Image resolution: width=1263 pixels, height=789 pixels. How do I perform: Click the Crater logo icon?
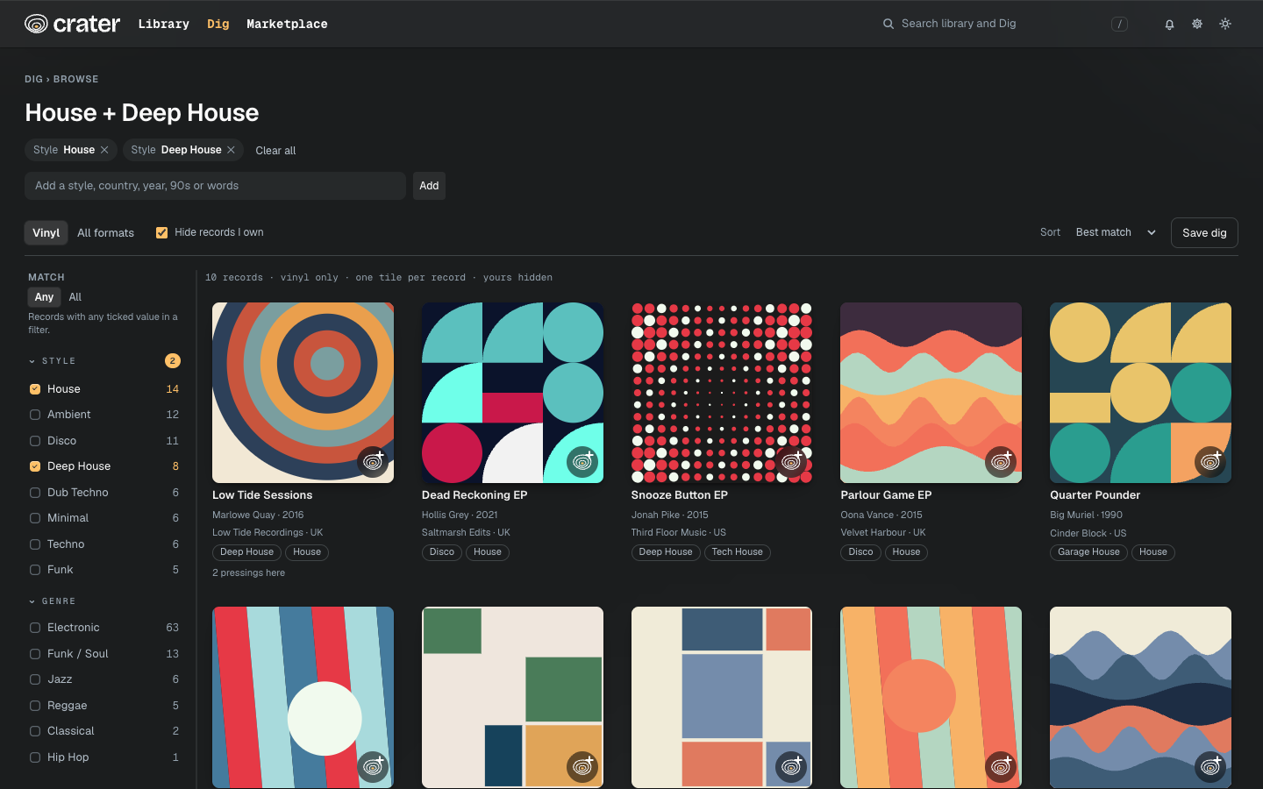coord(36,24)
